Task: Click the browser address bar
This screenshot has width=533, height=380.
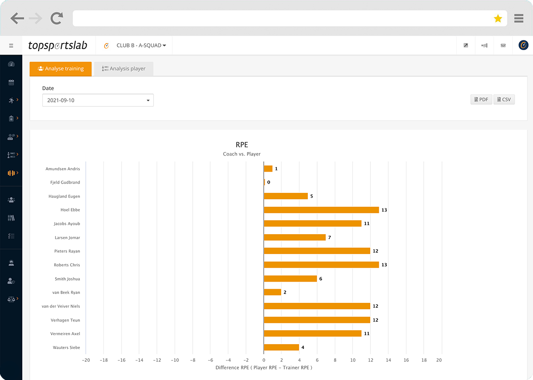Action: tap(289, 18)
